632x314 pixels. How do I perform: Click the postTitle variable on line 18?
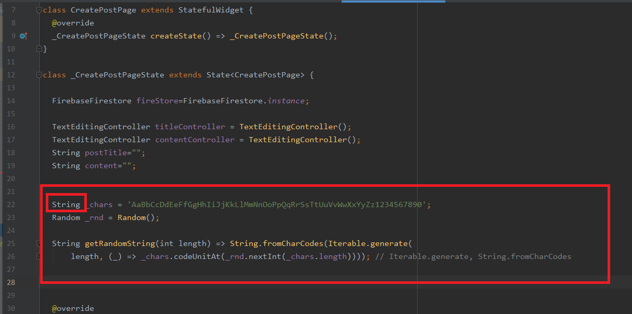106,153
